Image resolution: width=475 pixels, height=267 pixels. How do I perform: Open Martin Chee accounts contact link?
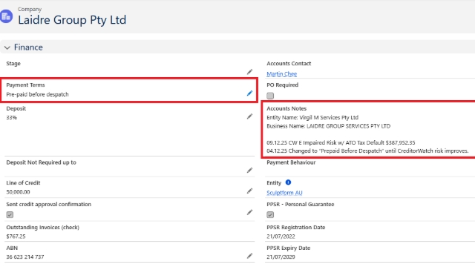click(x=282, y=74)
